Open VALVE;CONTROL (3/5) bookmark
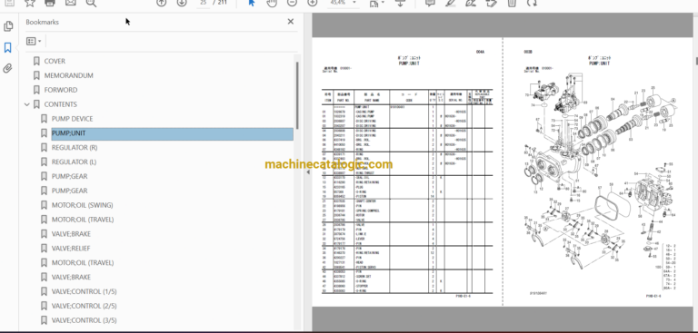Viewport: 698px width, 333px height. click(x=85, y=320)
